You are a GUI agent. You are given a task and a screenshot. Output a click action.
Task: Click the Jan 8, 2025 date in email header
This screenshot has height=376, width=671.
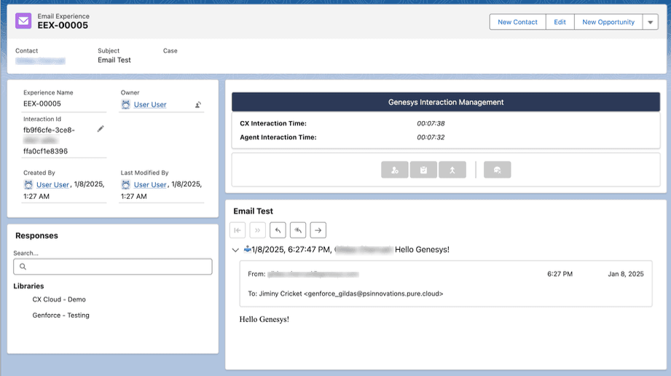click(x=626, y=274)
